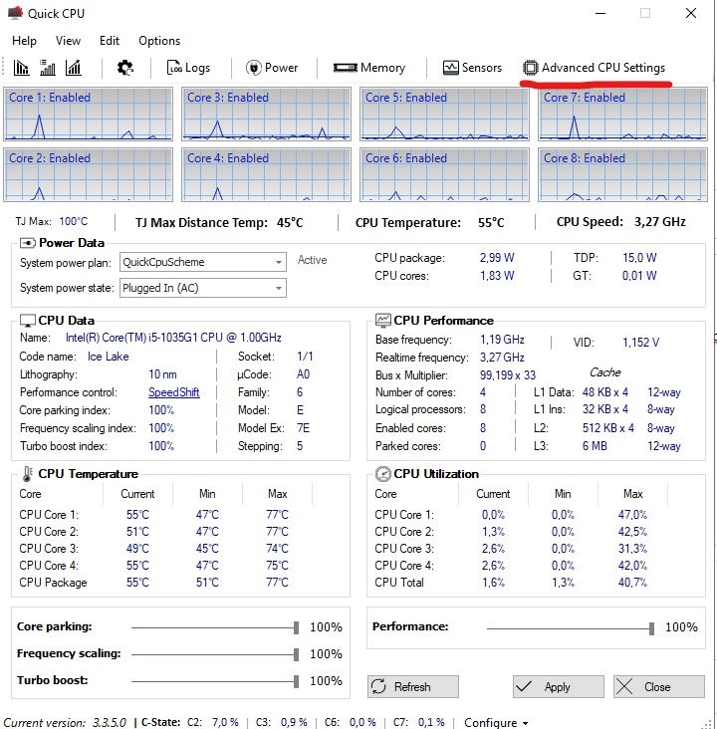717x729 pixels.
Task: Click the Current version 3.3.5.0 text
Action: coord(64,723)
